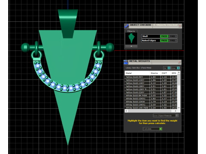Click the '5 Objects Checked' status text
This screenshot has height=154, width=206.
tap(166, 25)
